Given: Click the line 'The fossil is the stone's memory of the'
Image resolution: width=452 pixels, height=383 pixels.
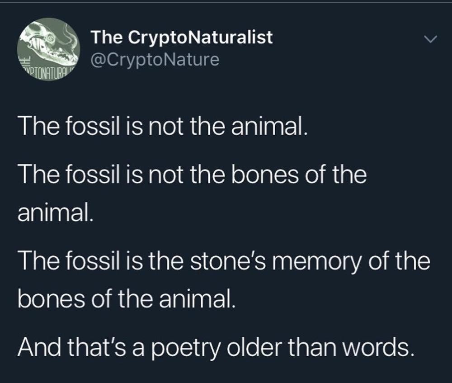Looking at the screenshot, I should (224, 261).
